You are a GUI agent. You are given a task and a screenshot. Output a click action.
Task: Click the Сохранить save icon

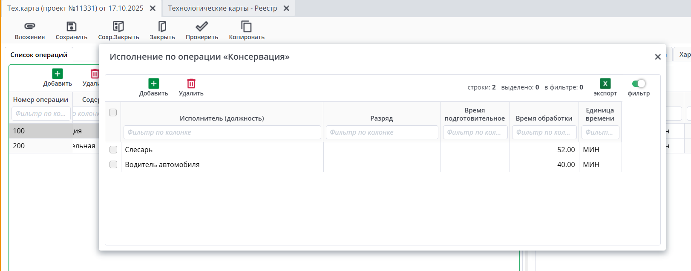click(72, 27)
